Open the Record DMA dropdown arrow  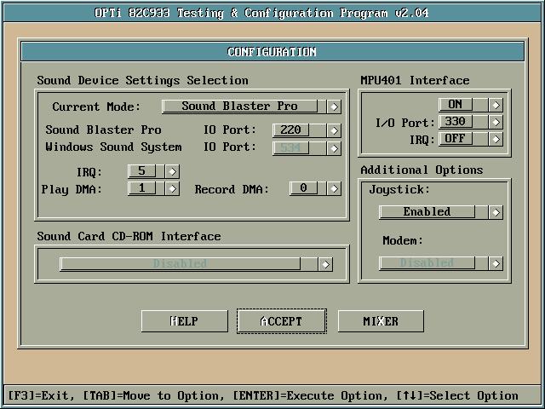tap(334, 189)
